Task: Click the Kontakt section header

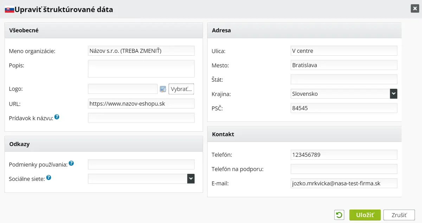Action: [x=305, y=134]
